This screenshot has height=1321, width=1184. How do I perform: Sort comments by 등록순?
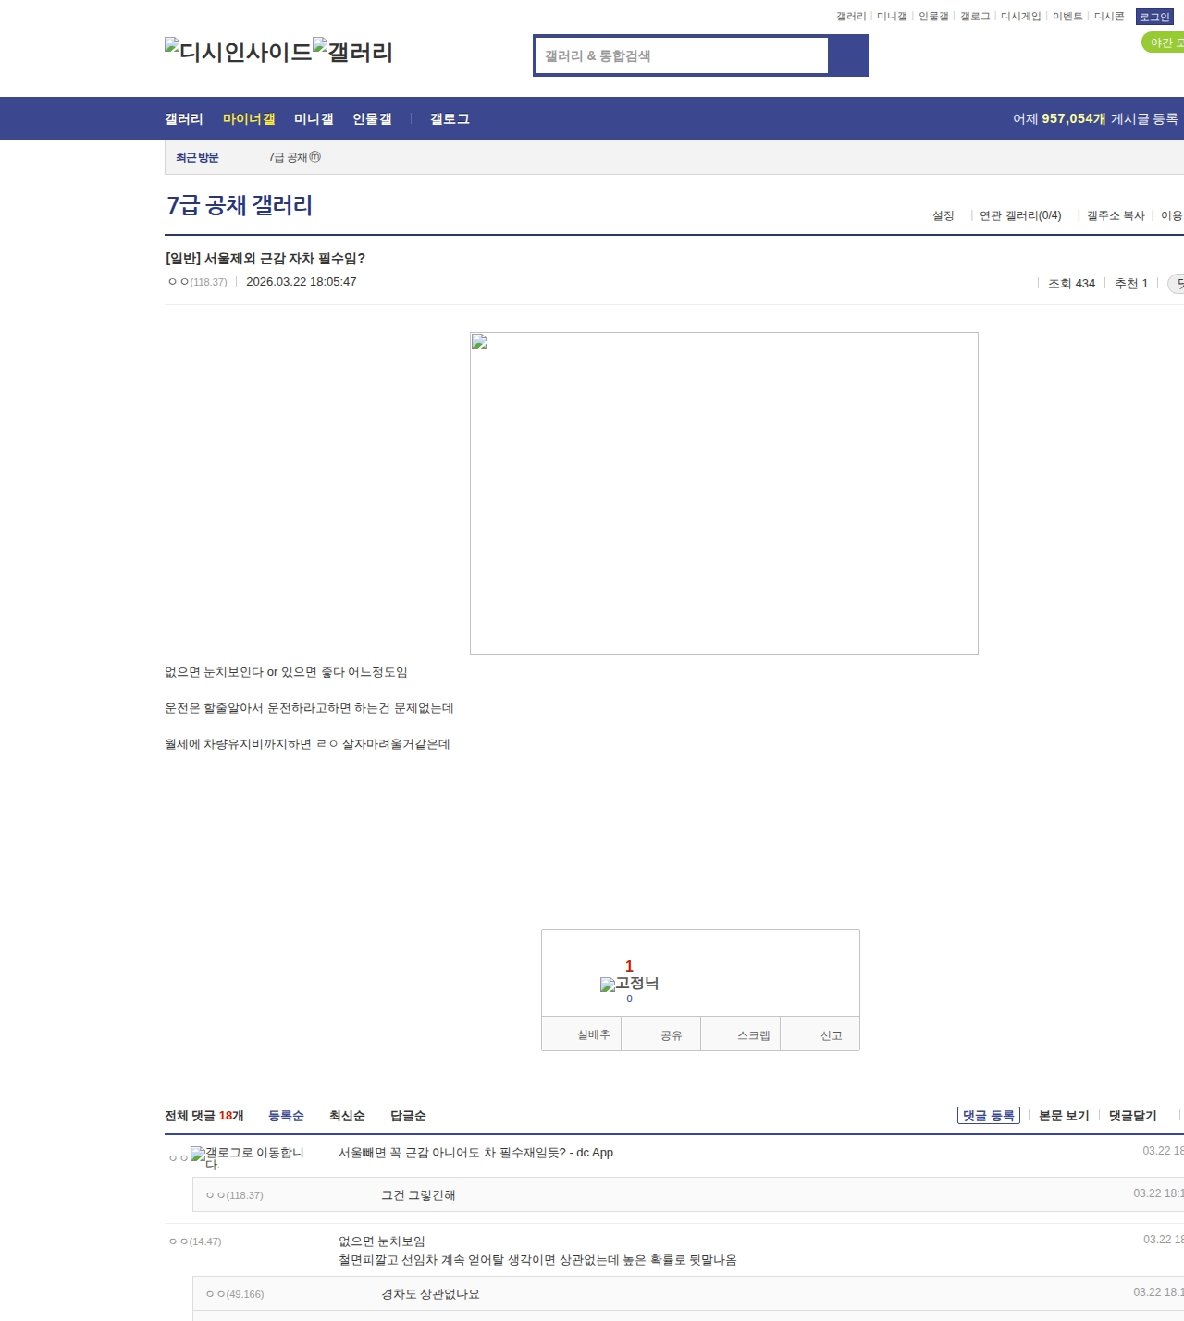point(286,1116)
